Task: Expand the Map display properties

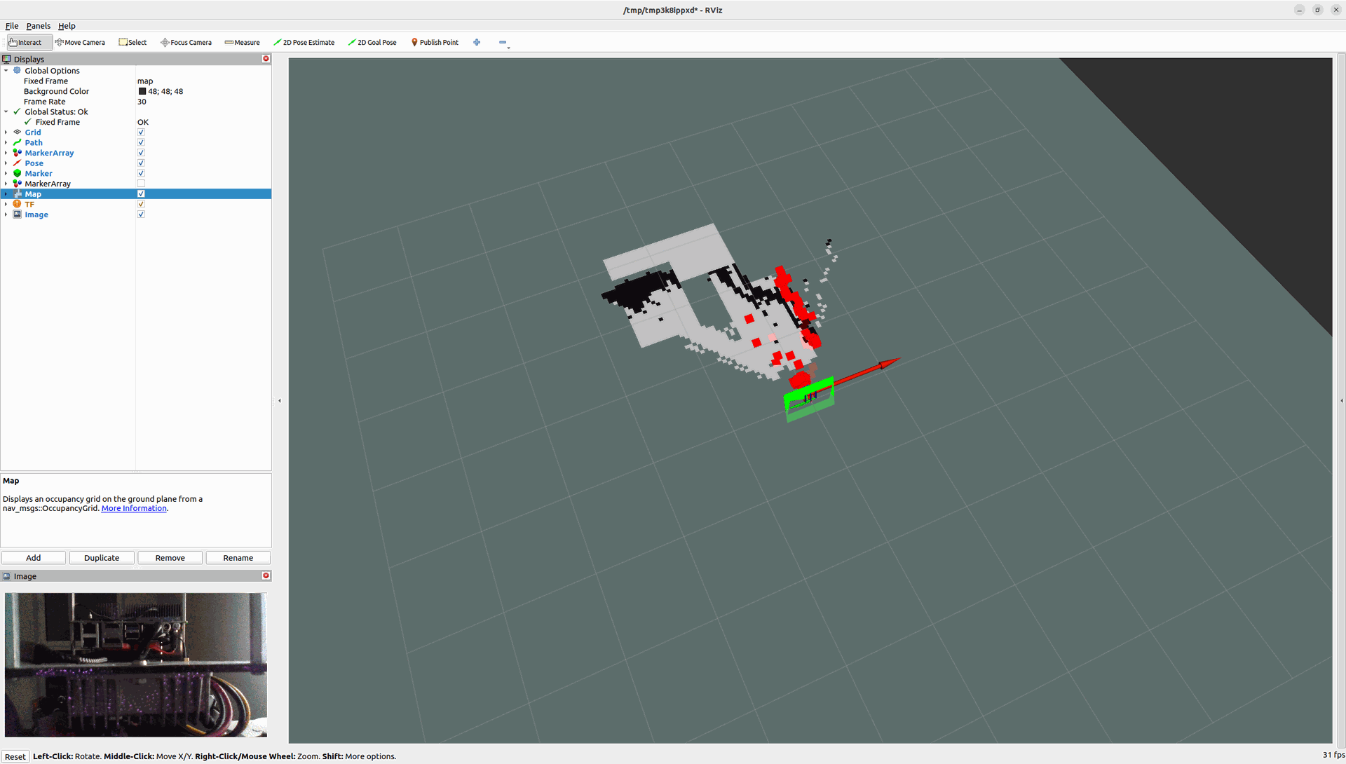Action: 6,194
